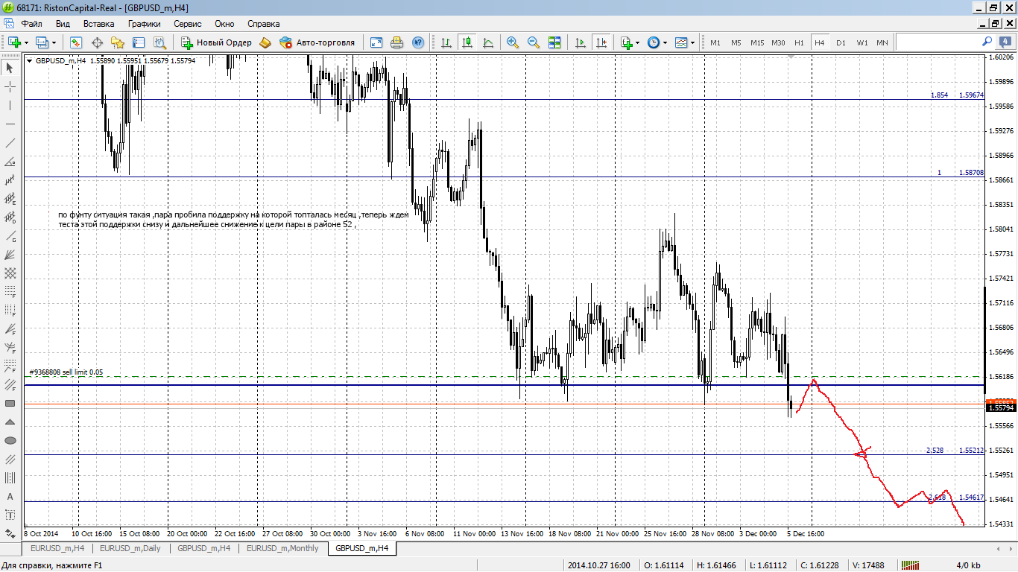This screenshot has height=572, width=1018.
Task: Expand the new chart dropdown arrow
Action: click(27, 42)
